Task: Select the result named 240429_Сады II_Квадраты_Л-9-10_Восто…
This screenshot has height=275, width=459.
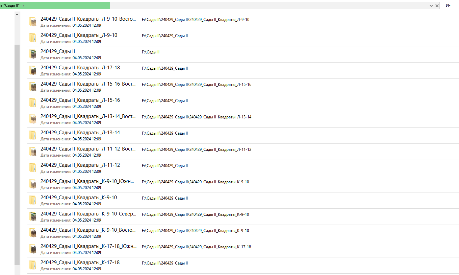Action: pos(88,19)
